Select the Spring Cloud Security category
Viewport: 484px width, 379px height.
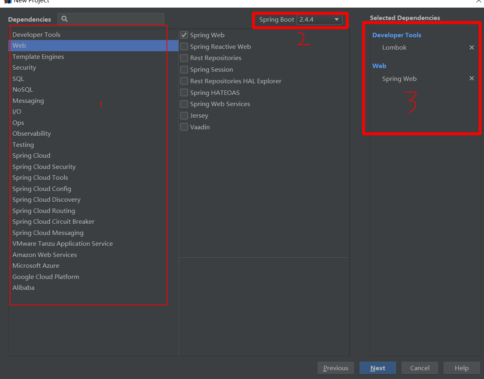(x=93, y=166)
